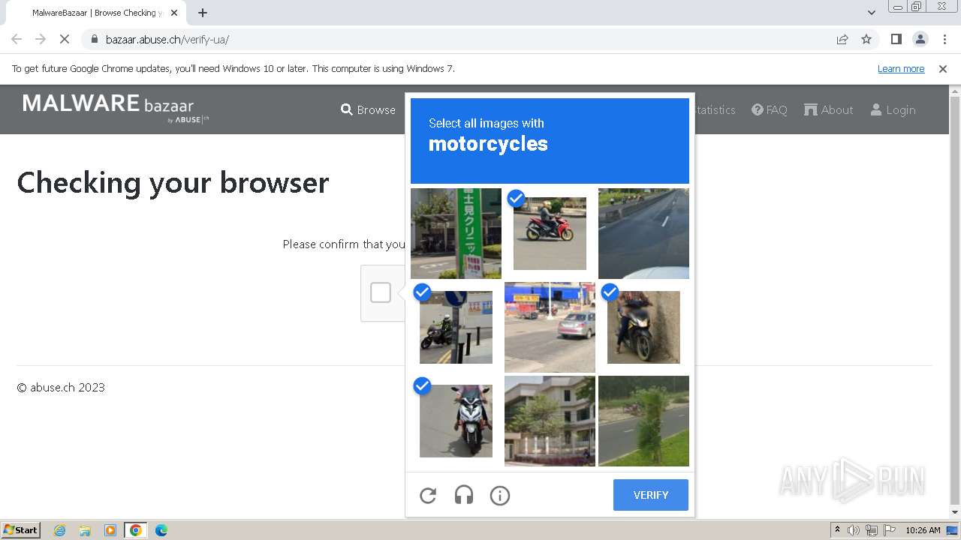Select the empty highway road image
Image resolution: width=961 pixels, height=540 pixels.
pos(643,233)
